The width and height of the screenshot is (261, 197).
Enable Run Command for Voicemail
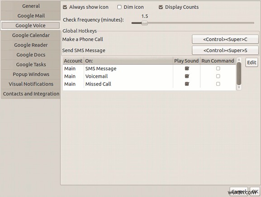pos(218,76)
